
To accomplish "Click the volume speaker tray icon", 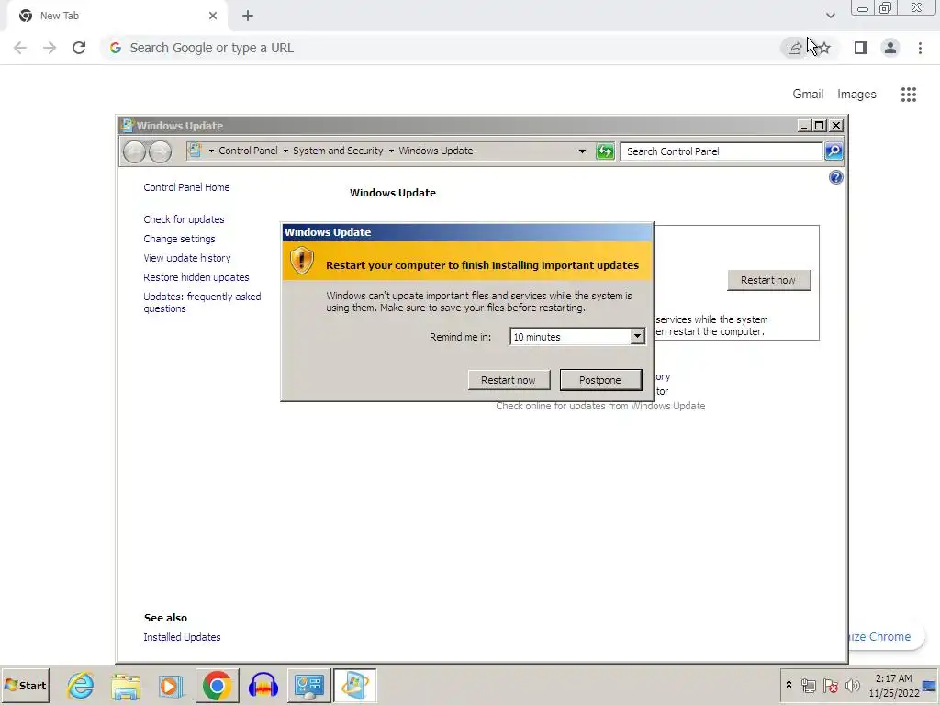I will (x=852, y=686).
